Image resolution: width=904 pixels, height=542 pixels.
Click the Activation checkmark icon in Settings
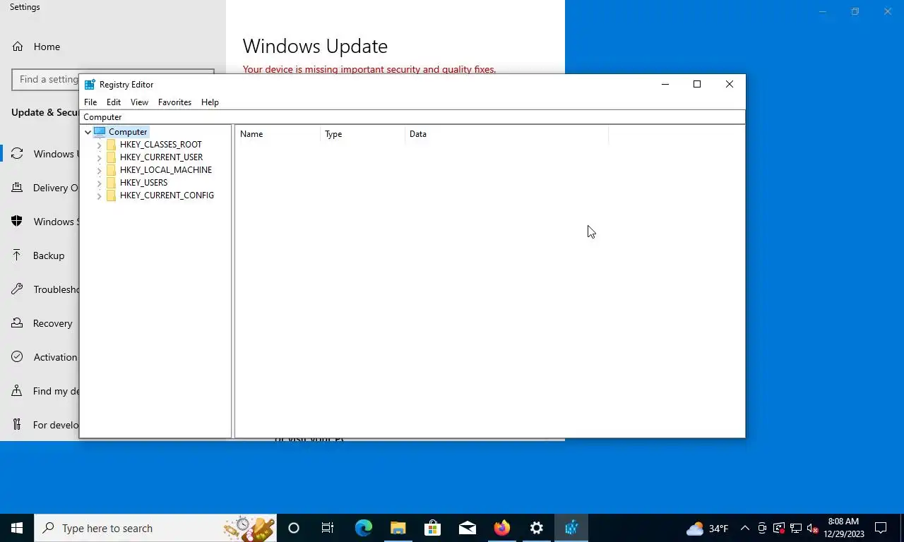[x=17, y=357]
